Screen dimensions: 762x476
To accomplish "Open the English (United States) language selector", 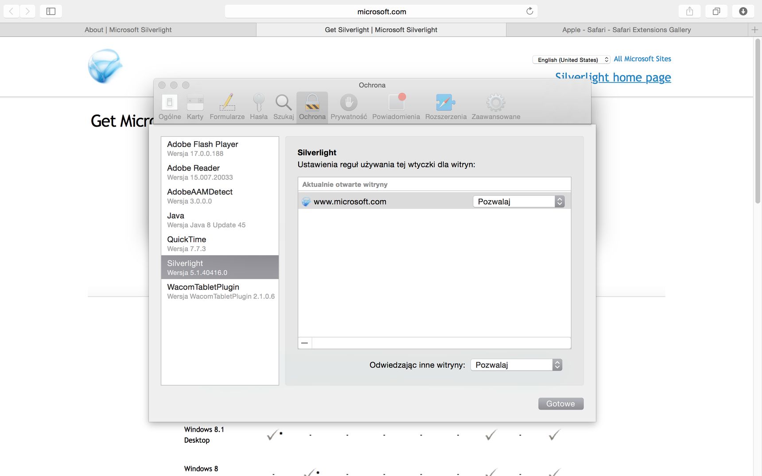I will tap(571, 60).
